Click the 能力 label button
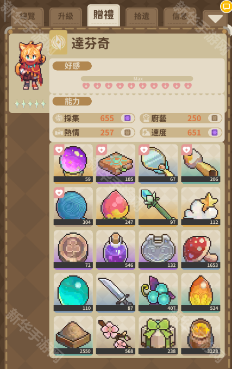 [x=72, y=101]
